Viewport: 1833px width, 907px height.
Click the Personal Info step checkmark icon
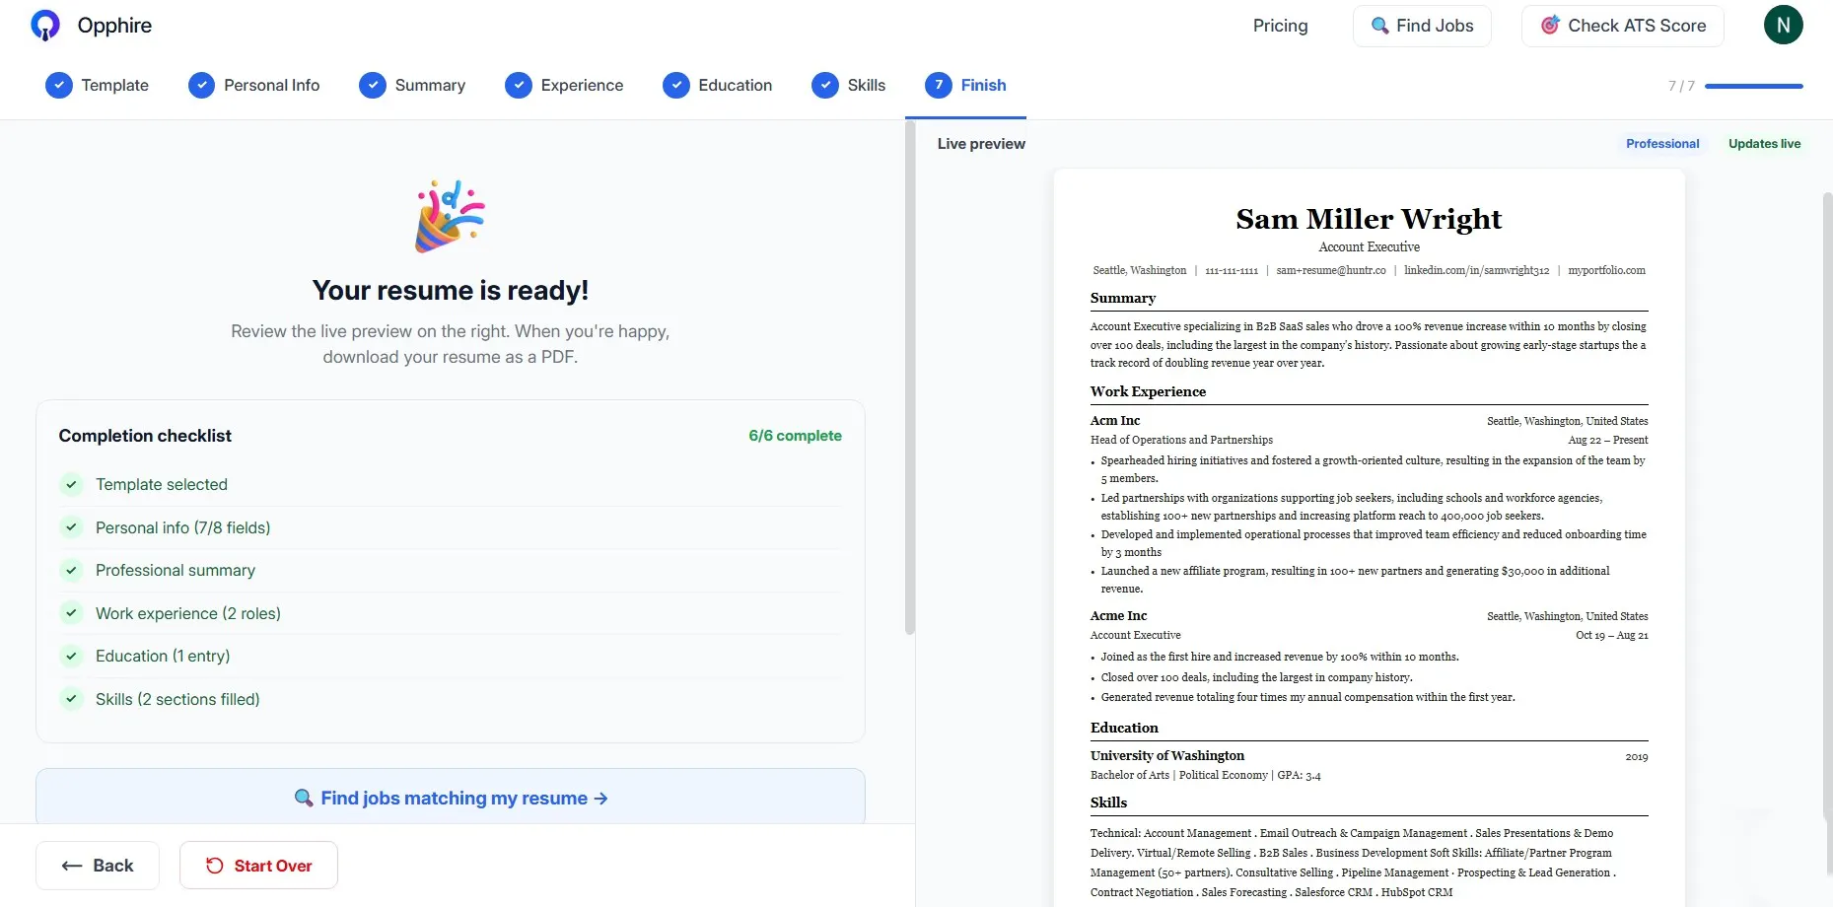(x=201, y=85)
